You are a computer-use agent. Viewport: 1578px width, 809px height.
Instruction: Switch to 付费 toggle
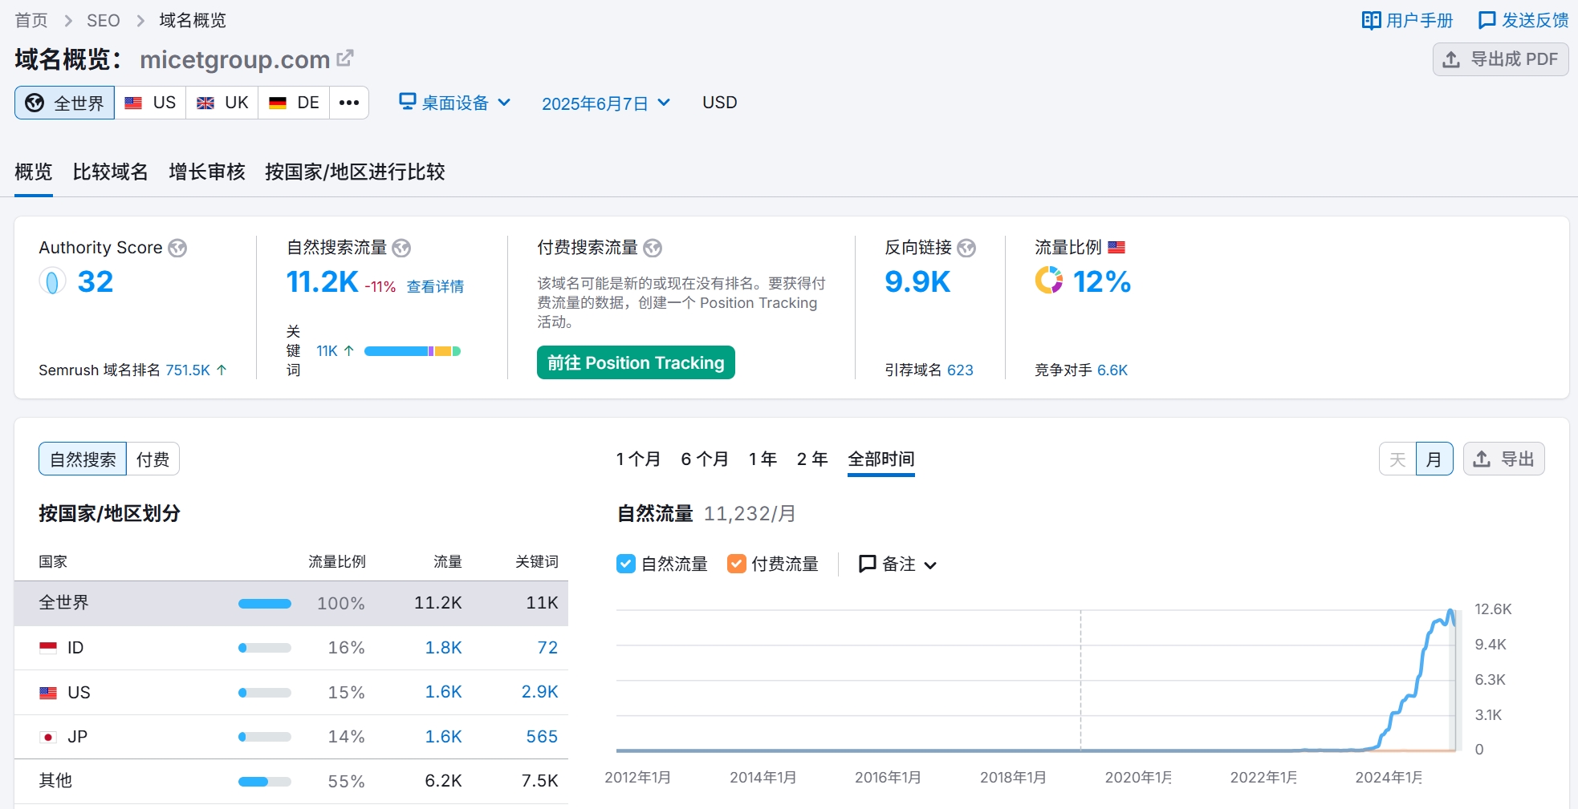click(x=153, y=459)
